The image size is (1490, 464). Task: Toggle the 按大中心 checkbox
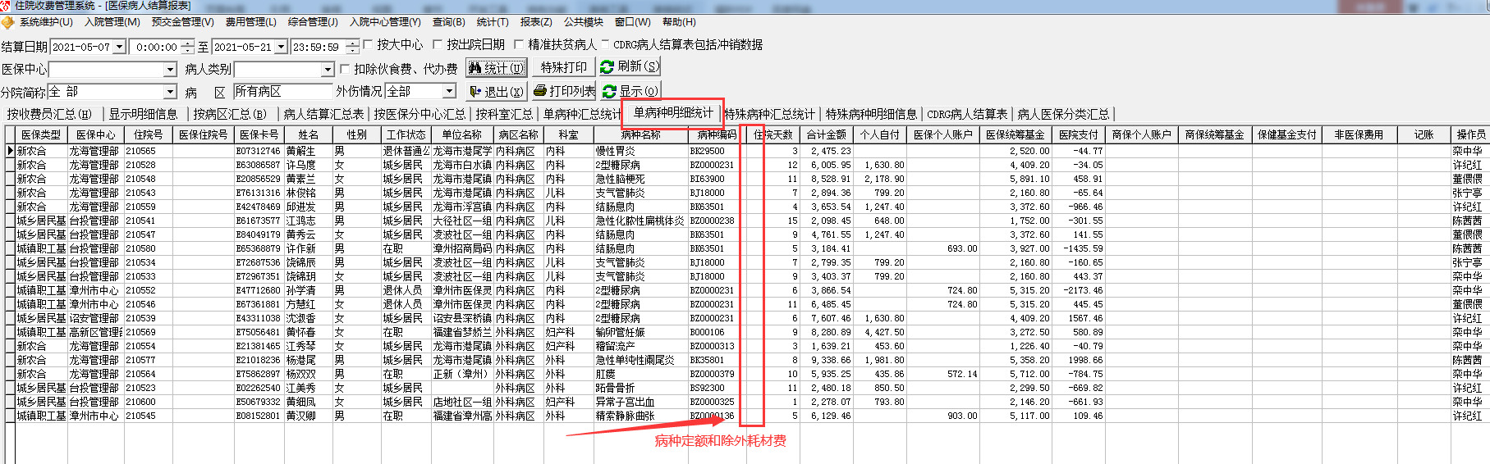(369, 44)
